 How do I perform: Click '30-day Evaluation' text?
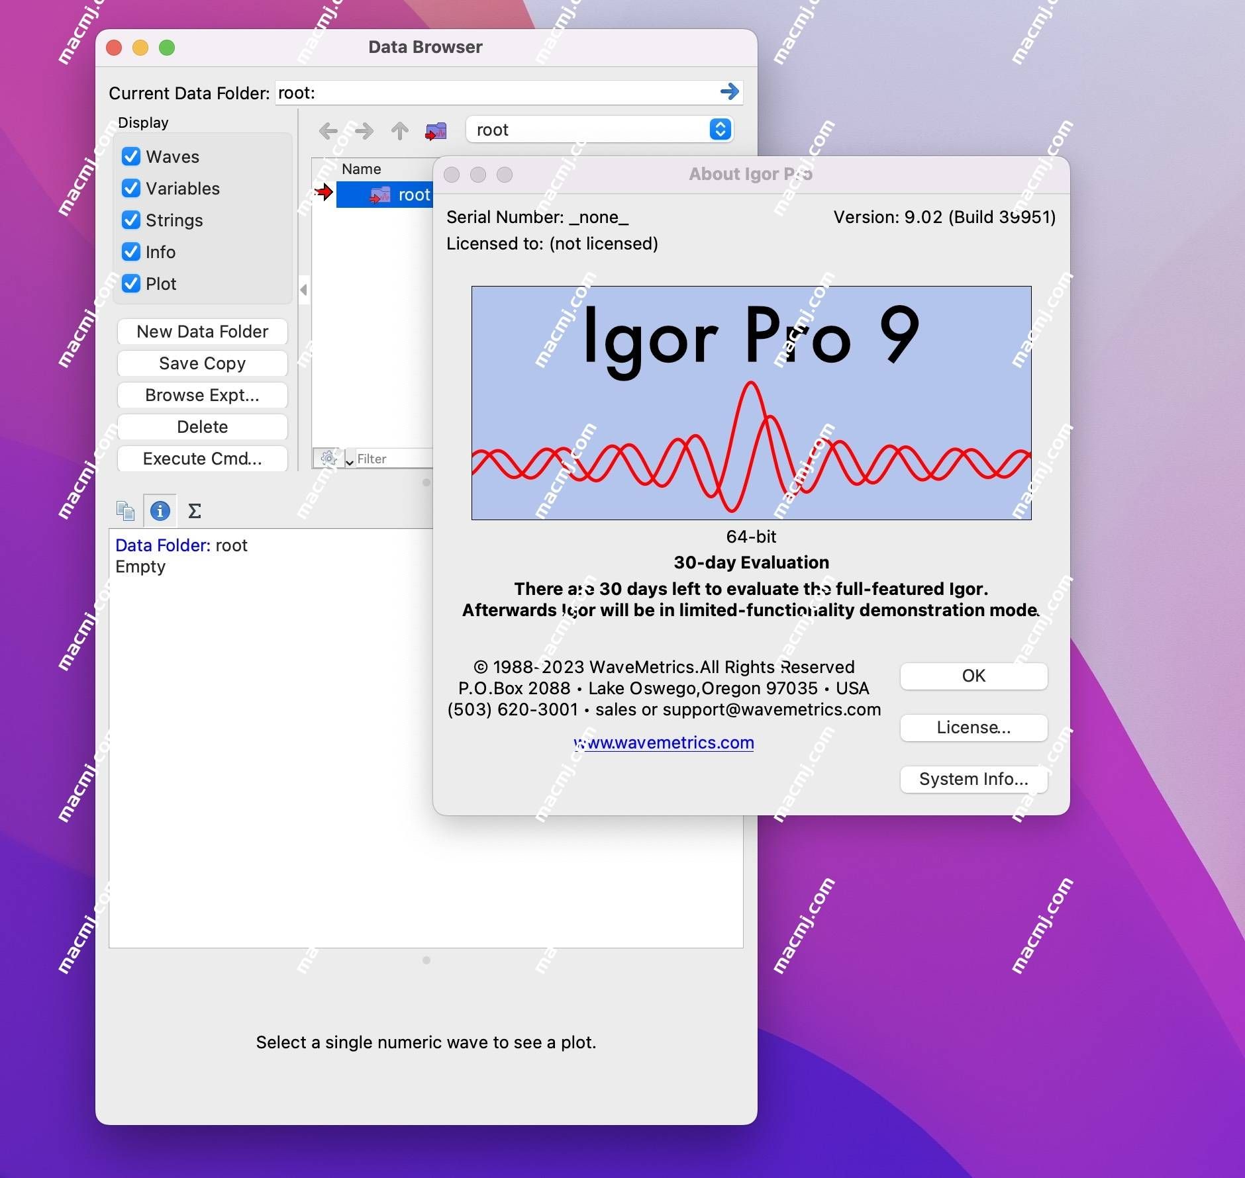(x=751, y=563)
